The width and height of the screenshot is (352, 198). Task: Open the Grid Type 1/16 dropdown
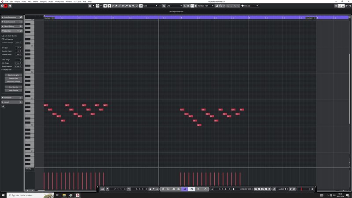(x=18, y=48)
